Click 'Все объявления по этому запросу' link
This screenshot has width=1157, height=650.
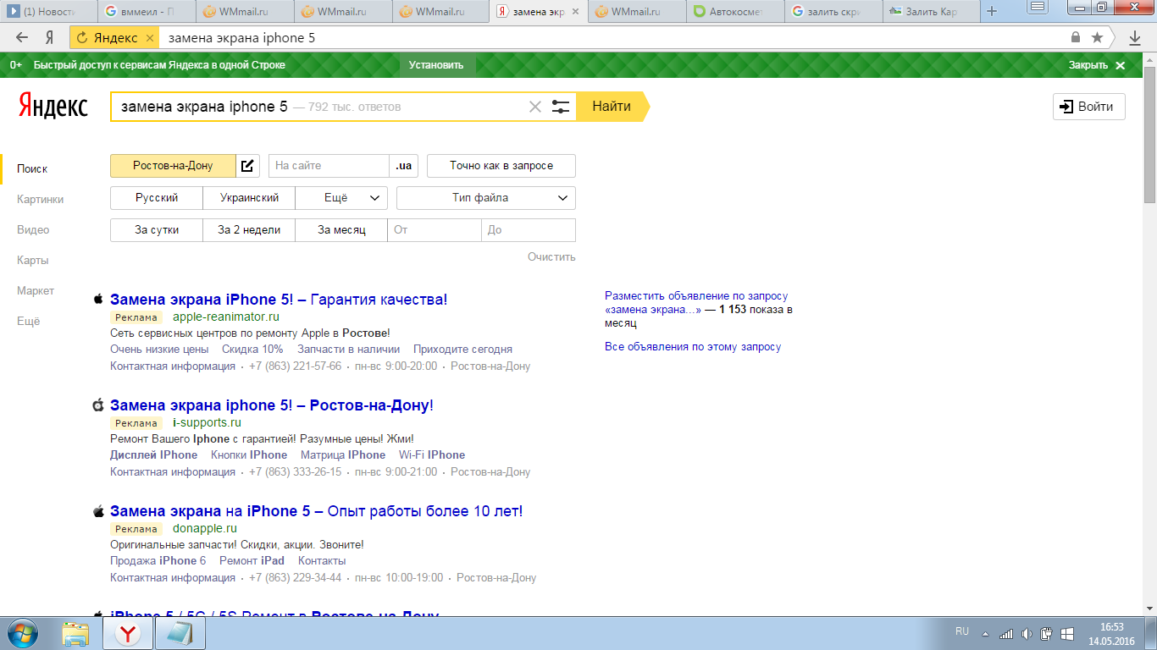point(693,347)
